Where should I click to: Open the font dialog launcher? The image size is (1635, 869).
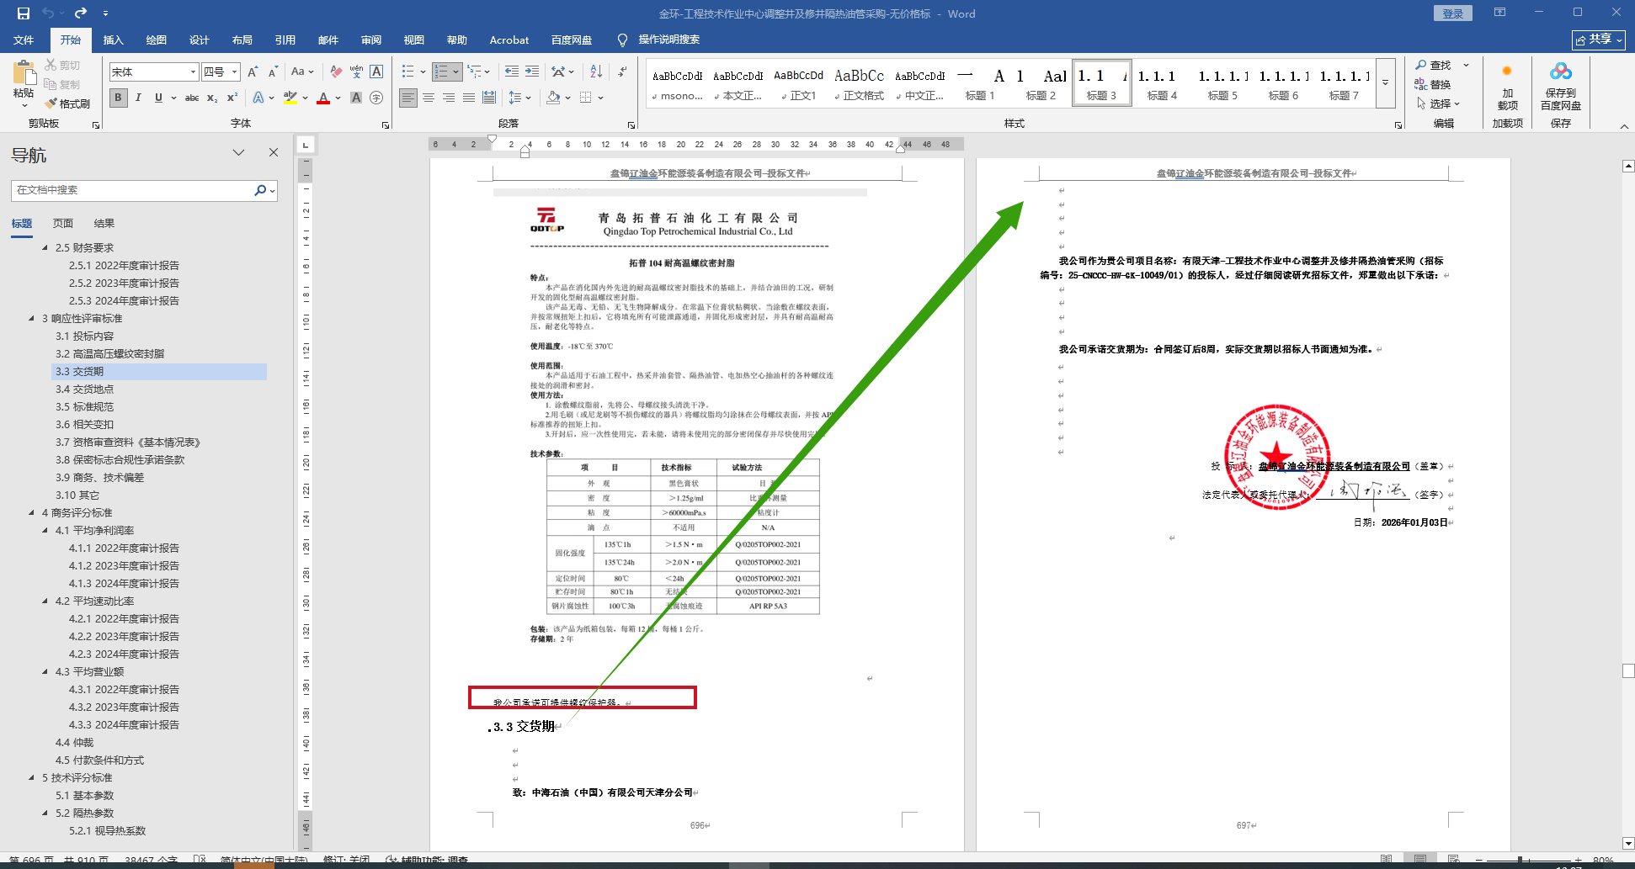pyautogui.click(x=386, y=125)
